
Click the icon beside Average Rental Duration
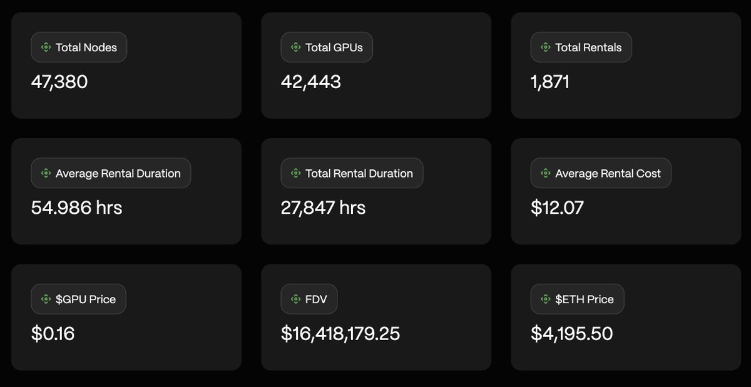[46, 174]
